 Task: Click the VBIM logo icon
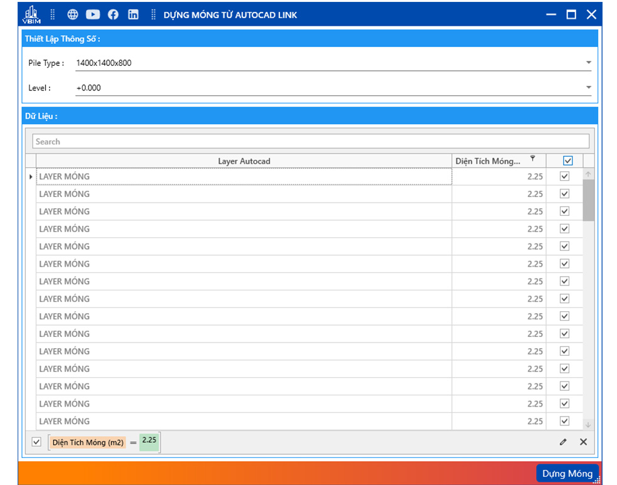point(31,14)
